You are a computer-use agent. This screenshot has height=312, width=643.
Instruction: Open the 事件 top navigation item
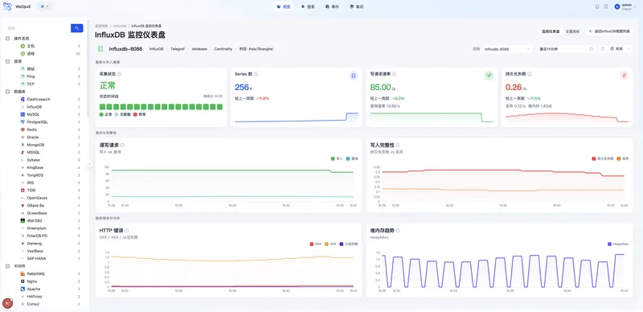point(332,6)
